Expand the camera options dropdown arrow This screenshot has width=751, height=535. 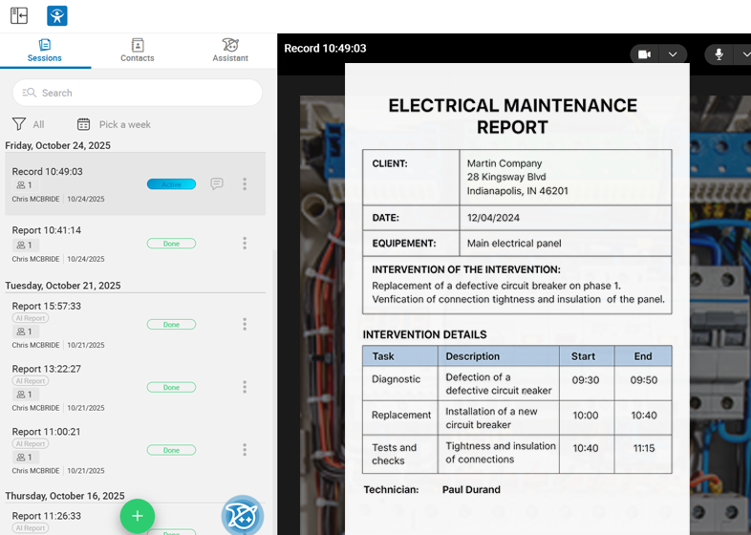(673, 55)
